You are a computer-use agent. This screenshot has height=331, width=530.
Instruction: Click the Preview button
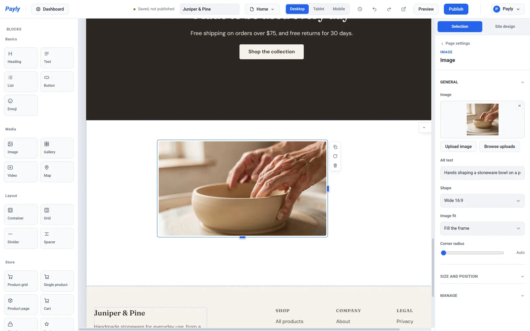(x=426, y=9)
